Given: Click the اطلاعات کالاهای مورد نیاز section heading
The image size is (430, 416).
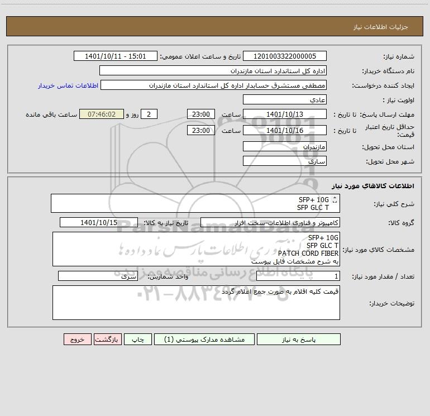Looking at the screenshot, I should 373,186.
